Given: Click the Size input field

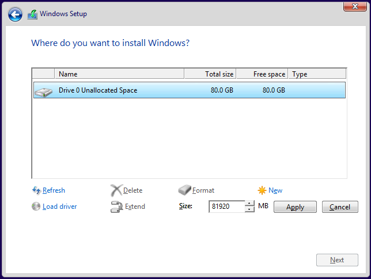Looking at the screenshot, I should pyautogui.click(x=226, y=207).
